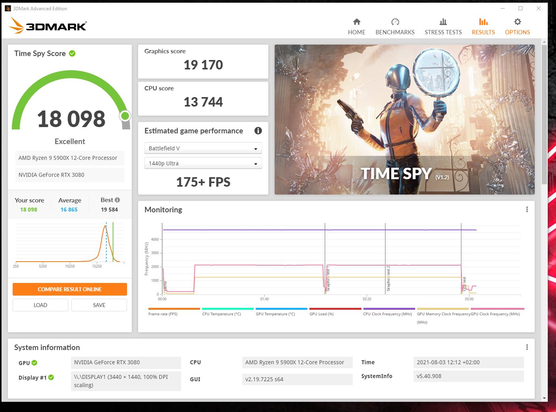The image size is (556, 412).
Task: Open the 1440p Ultra resolution dropdown
Action: [x=203, y=163]
